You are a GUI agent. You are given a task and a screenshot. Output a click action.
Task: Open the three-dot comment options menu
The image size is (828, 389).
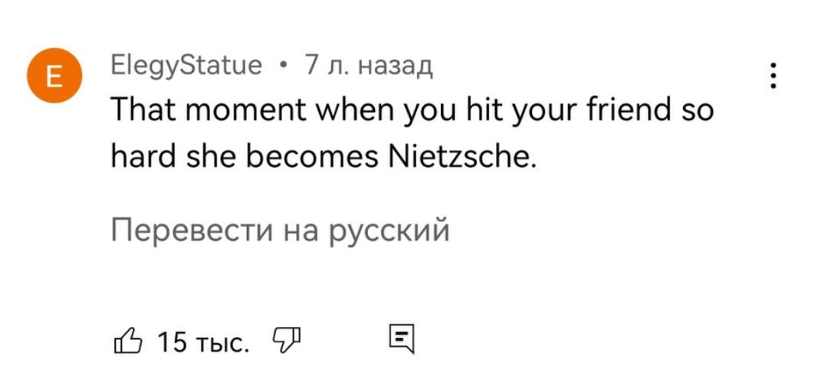[x=773, y=76]
